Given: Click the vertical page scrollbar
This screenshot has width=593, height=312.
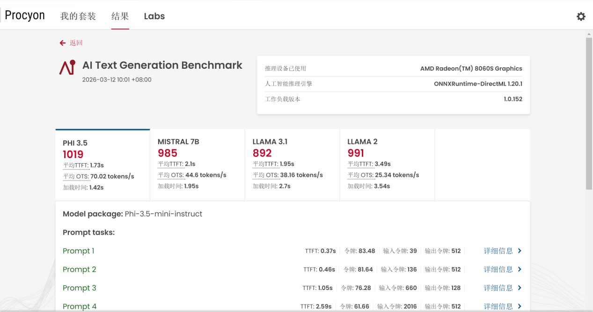Looking at the screenshot, I should [x=589, y=113].
